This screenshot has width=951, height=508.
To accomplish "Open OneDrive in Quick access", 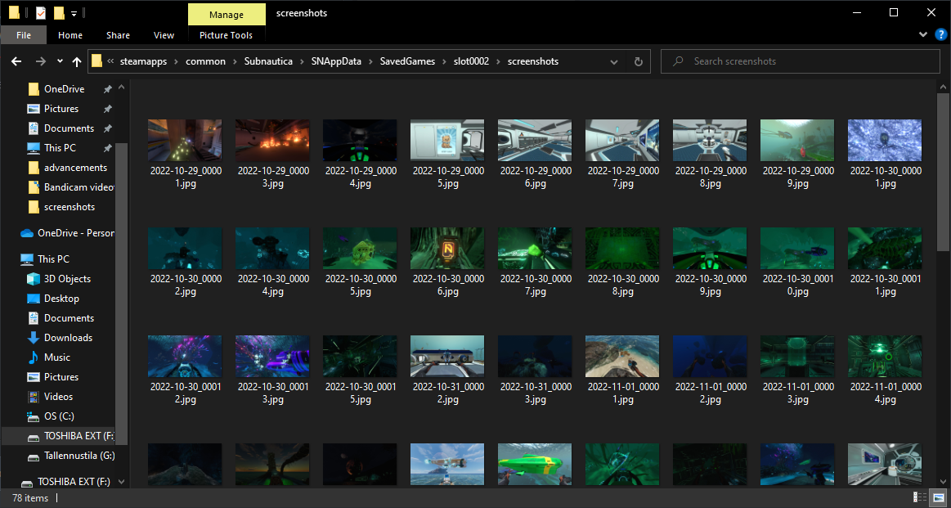I will [65, 89].
